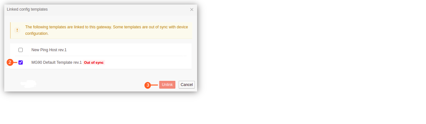The height and width of the screenshot is (124, 426).
Task: Unlink the selected template
Action: coord(167,85)
